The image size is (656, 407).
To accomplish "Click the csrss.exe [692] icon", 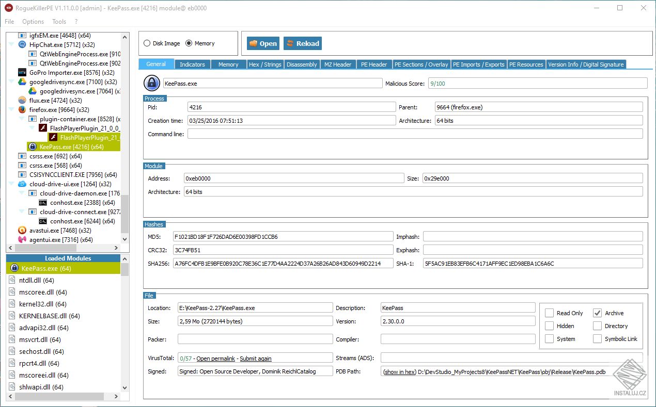I will [22, 156].
